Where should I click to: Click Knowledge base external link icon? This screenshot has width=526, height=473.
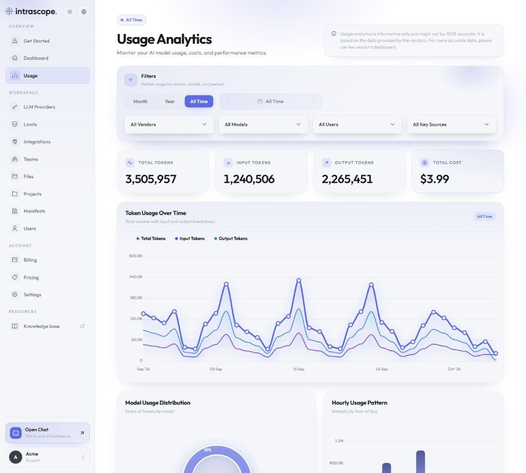[x=82, y=326]
